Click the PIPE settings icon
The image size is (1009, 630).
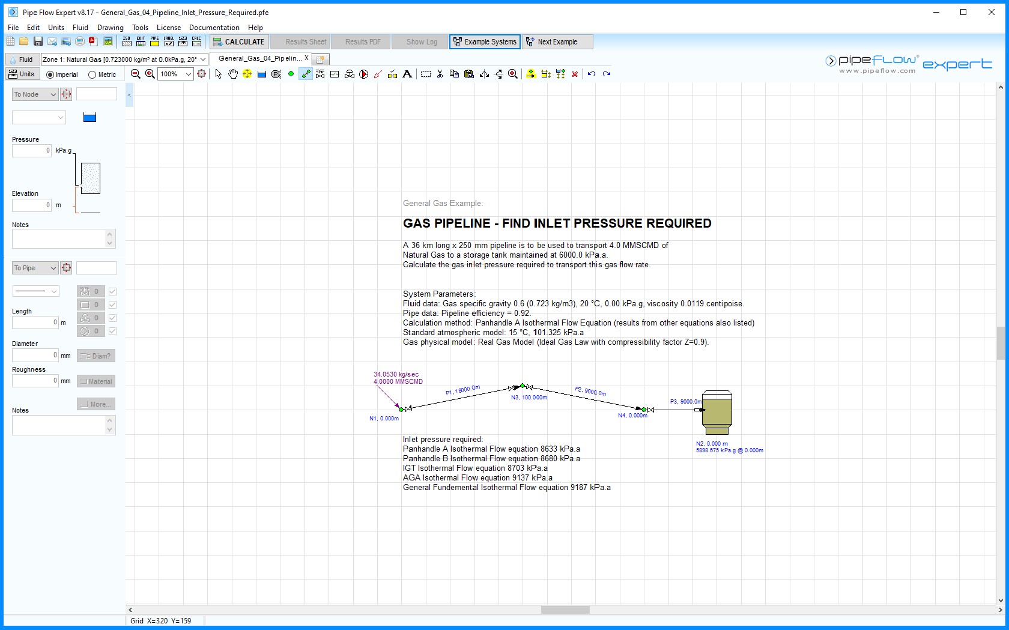coord(154,41)
